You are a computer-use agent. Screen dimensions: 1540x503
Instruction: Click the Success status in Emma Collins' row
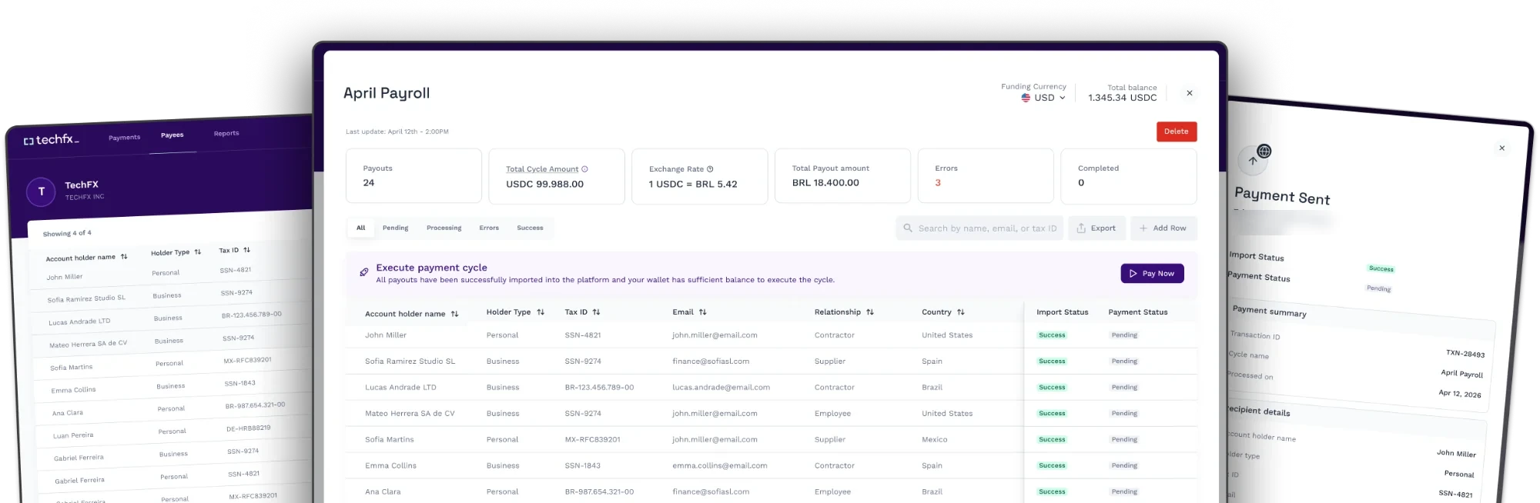point(1052,466)
